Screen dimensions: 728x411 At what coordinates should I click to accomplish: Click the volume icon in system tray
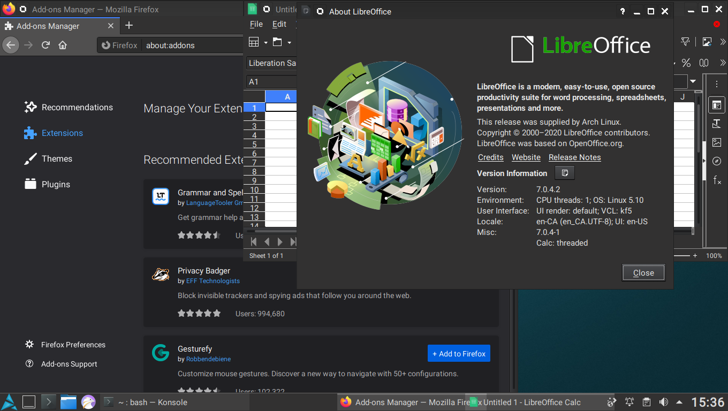(664, 402)
